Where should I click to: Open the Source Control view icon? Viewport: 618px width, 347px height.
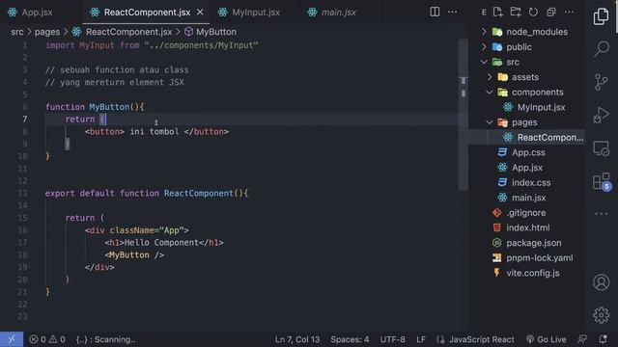(x=601, y=82)
